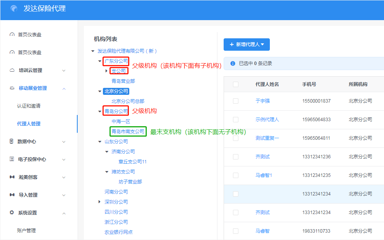Click the icon beside 导入管理
Viewport: 384px width, 240px height.
coord(12,195)
